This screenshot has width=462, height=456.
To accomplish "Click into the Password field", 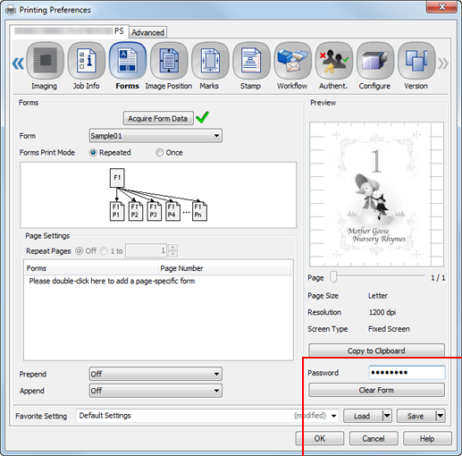I will [407, 372].
